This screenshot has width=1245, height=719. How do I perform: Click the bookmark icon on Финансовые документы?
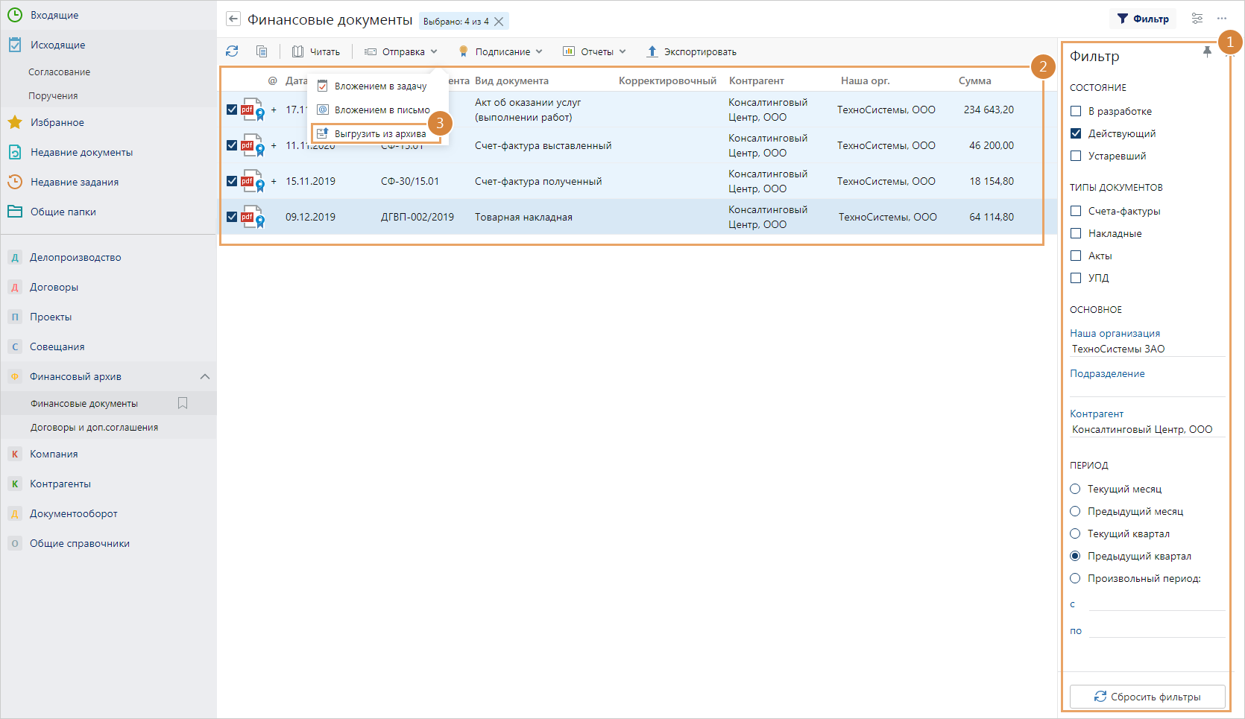point(183,403)
